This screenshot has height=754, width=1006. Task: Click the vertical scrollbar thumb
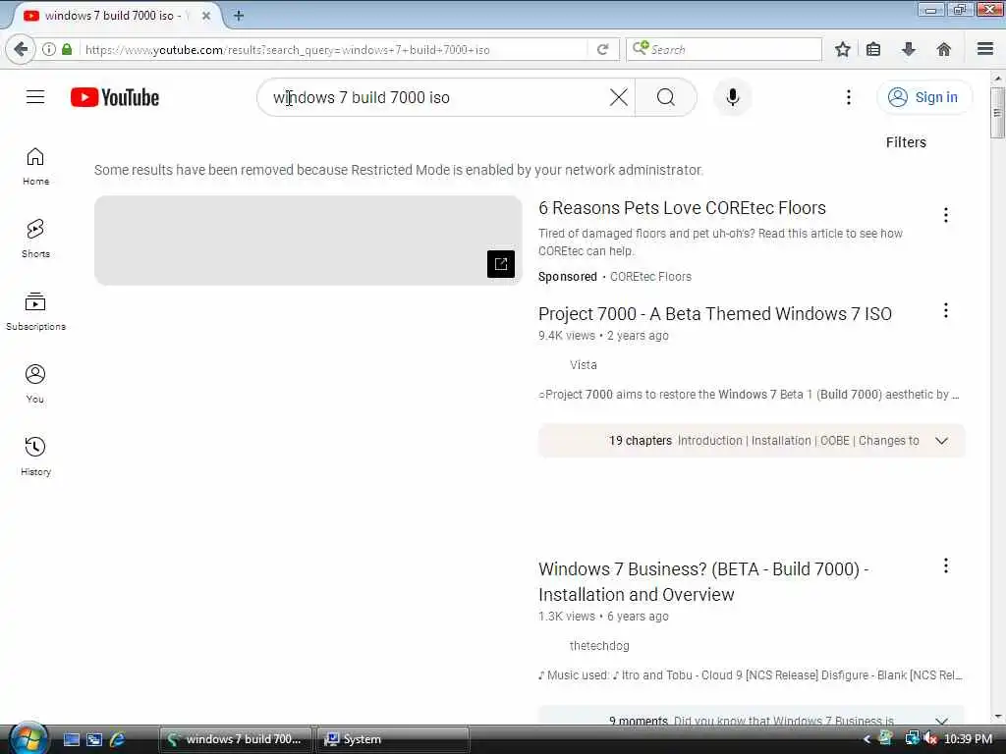pyautogui.click(x=997, y=113)
